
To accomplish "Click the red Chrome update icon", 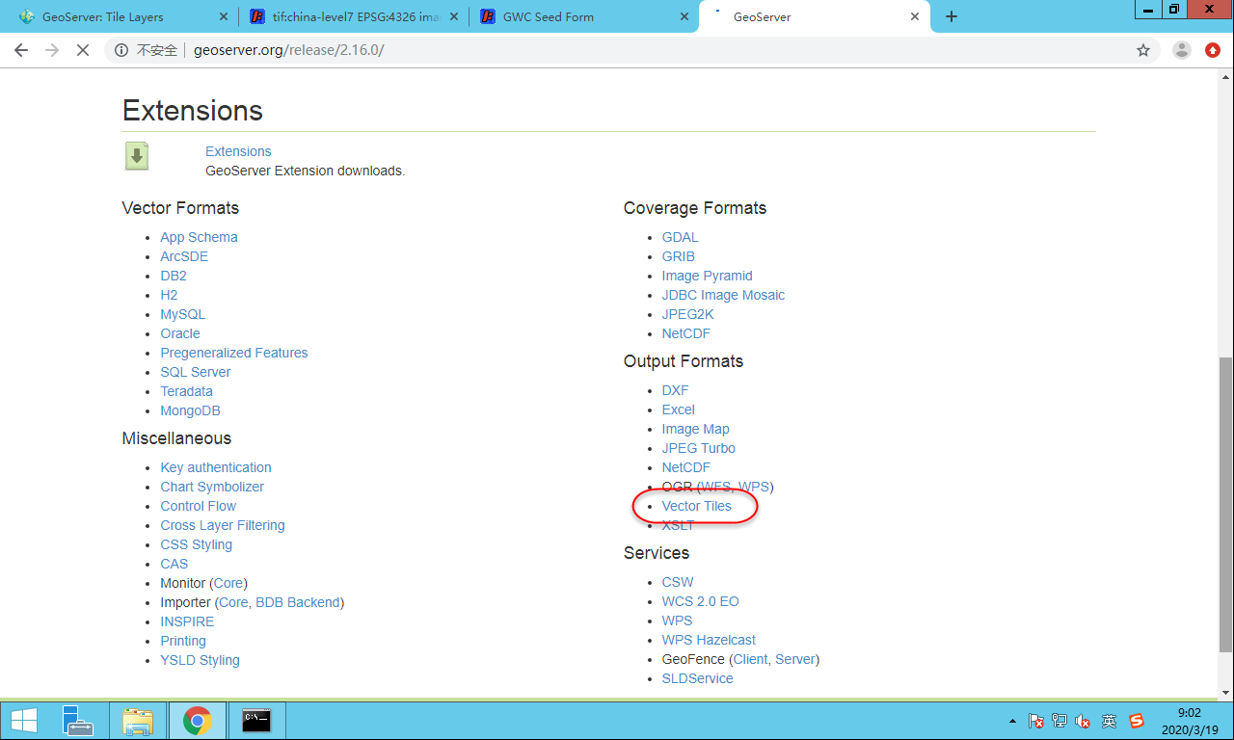I will pos(1213,50).
